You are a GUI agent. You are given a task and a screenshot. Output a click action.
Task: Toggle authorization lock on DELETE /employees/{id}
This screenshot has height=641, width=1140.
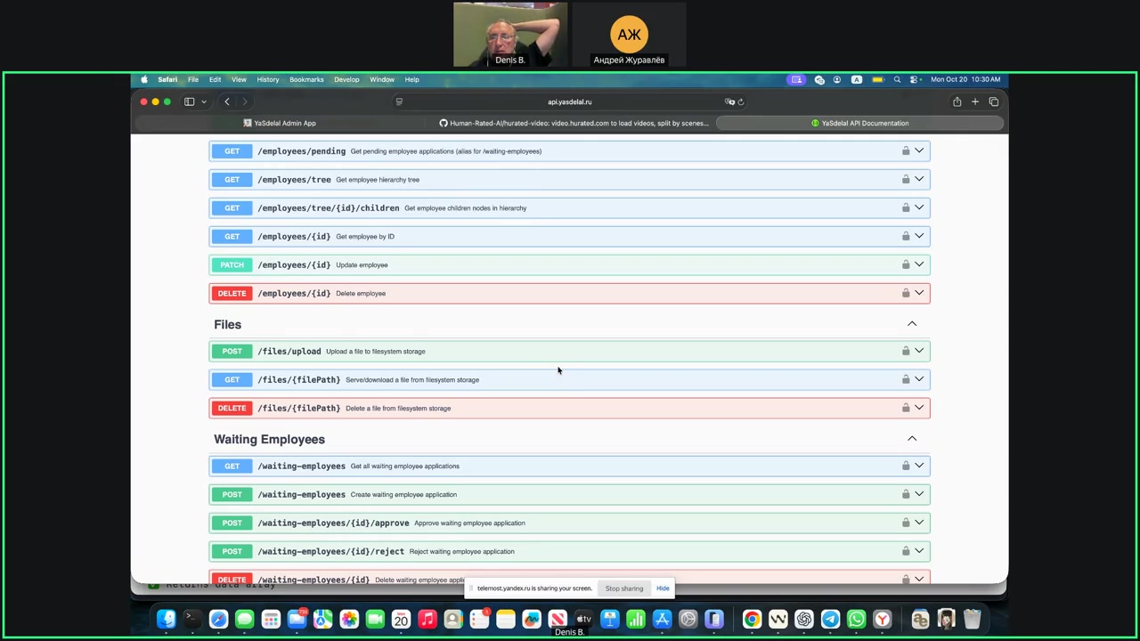905,293
